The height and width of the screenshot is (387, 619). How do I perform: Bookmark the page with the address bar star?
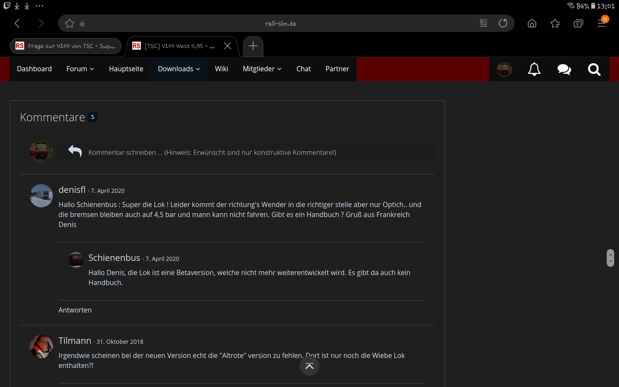click(70, 23)
